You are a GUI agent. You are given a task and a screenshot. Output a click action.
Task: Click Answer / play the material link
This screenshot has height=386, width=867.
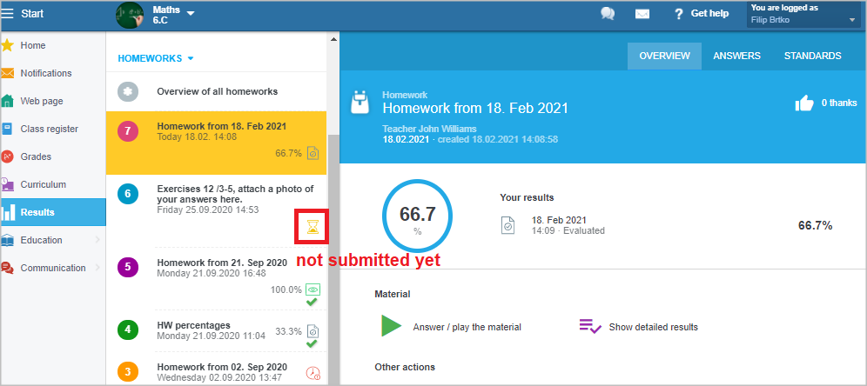(x=467, y=327)
